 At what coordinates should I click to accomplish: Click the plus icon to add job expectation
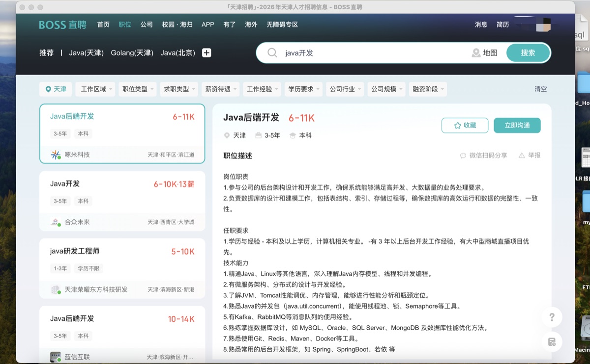(x=206, y=53)
